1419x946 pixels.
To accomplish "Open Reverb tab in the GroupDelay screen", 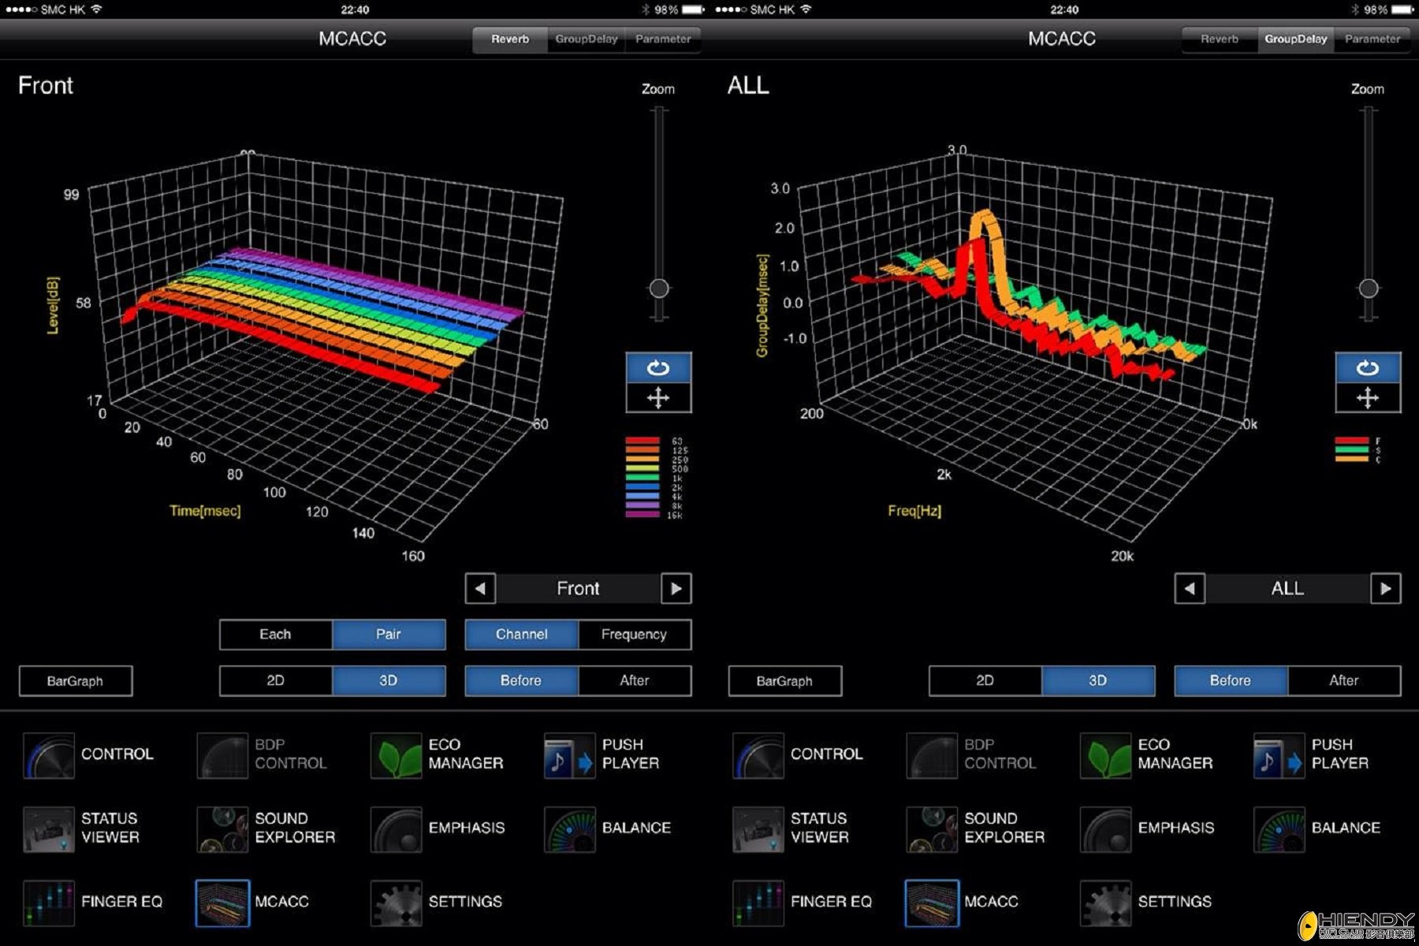I will pos(1219,39).
